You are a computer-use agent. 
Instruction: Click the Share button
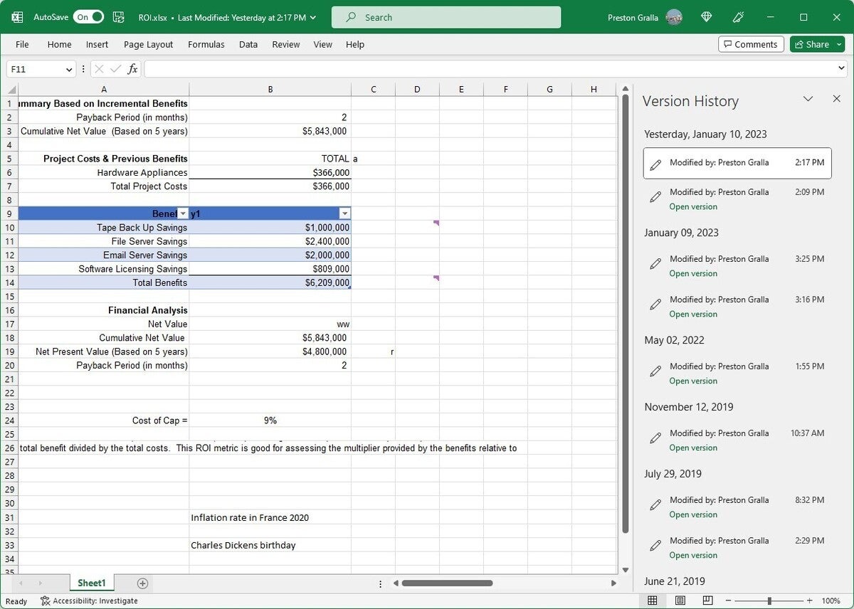click(x=811, y=44)
